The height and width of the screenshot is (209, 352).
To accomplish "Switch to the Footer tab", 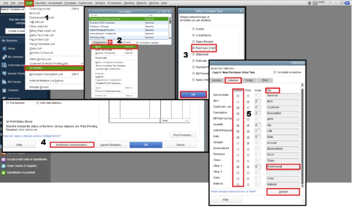I will (x=249, y=80).
